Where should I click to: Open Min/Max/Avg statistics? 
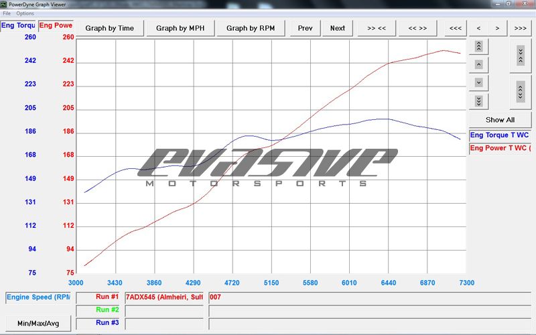[x=38, y=323]
